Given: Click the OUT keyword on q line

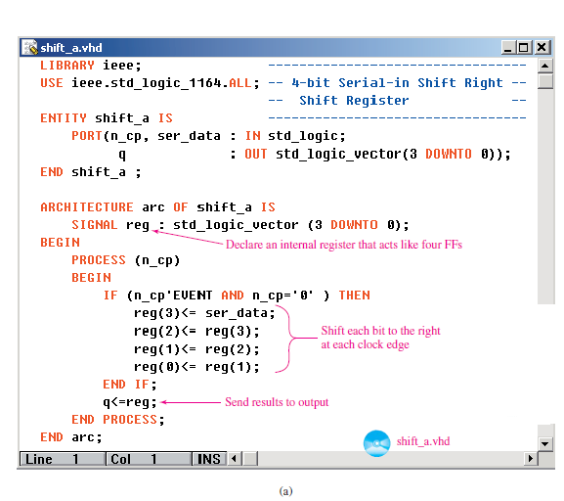Looking at the screenshot, I should pyautogui.click(x=256, y=155).
